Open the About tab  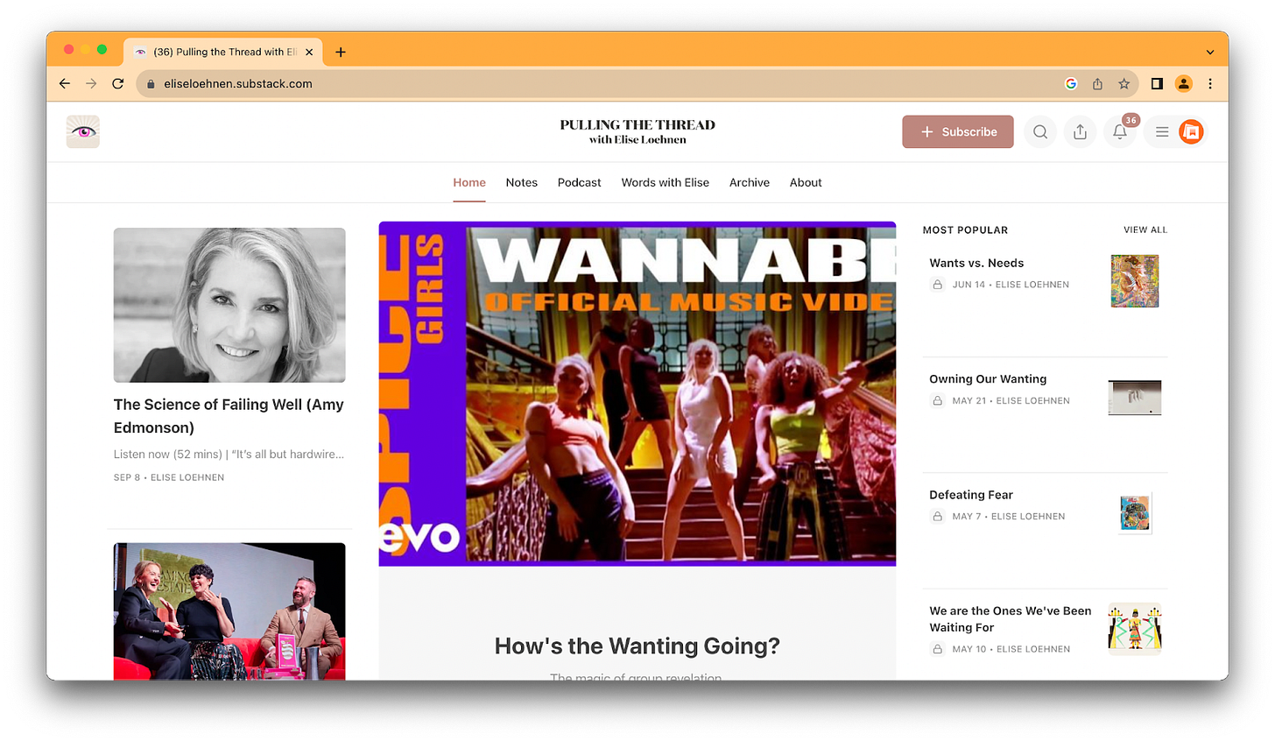(x=806, y=182)
